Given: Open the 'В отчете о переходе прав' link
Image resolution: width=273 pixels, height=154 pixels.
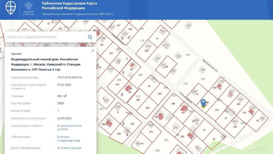Looking at the screenshot, I should tap(69, 139).
